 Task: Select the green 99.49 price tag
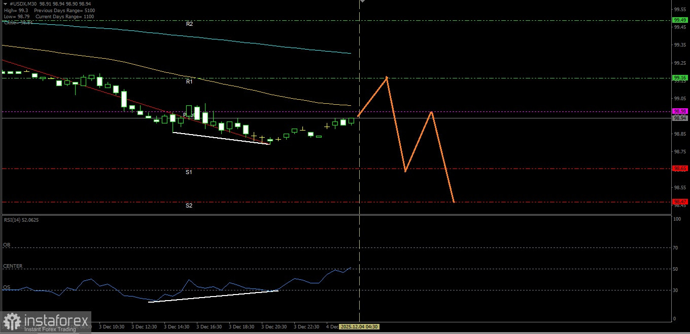click(x=680, y=20)
